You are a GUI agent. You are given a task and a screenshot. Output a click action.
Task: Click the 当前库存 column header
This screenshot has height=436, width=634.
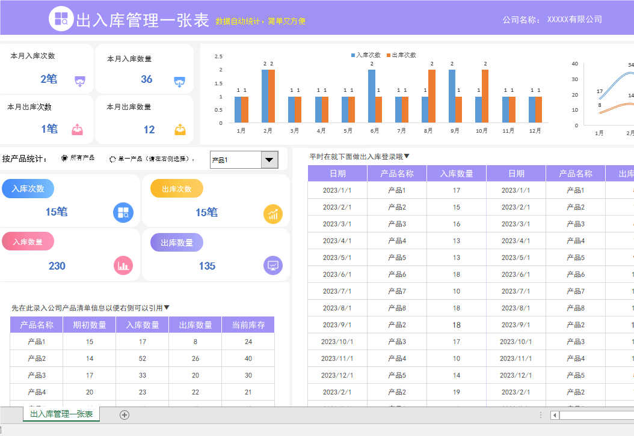tap(248, 324)
